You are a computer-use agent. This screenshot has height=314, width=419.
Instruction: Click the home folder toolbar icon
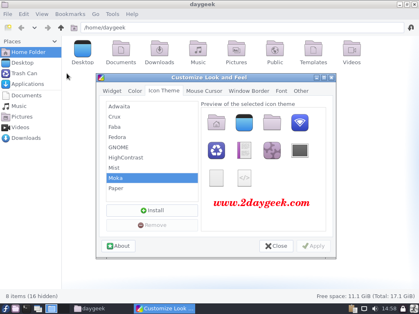click(74, 28)
